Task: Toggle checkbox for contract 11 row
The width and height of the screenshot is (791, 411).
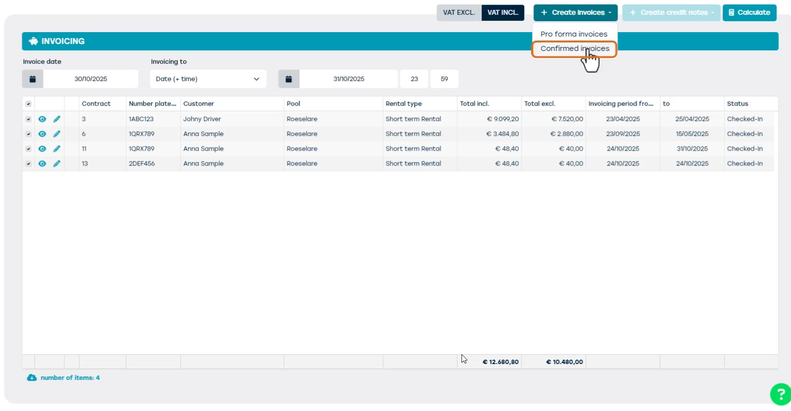Action: click(x=28, y=149)
